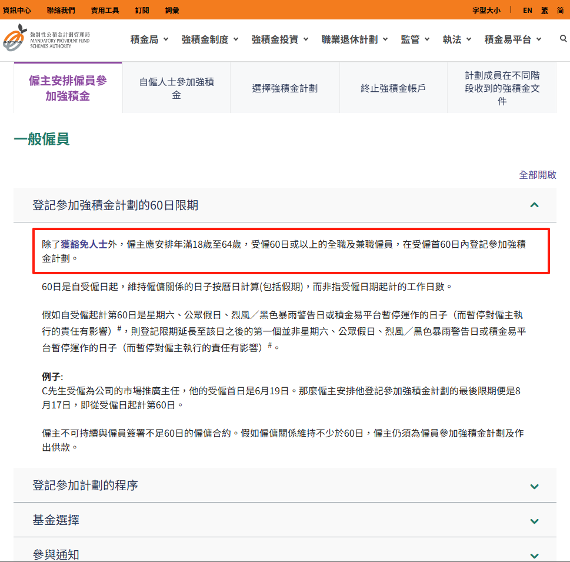Select the 終止強積金帳戶 tab
The width and height of the screenshot is (570, 562).
393,88
